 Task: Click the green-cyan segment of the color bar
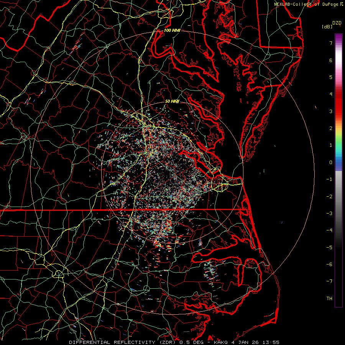coord(338,145)
